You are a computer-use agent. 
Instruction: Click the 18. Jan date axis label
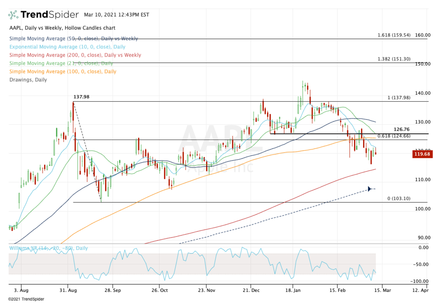pos(293,289)
